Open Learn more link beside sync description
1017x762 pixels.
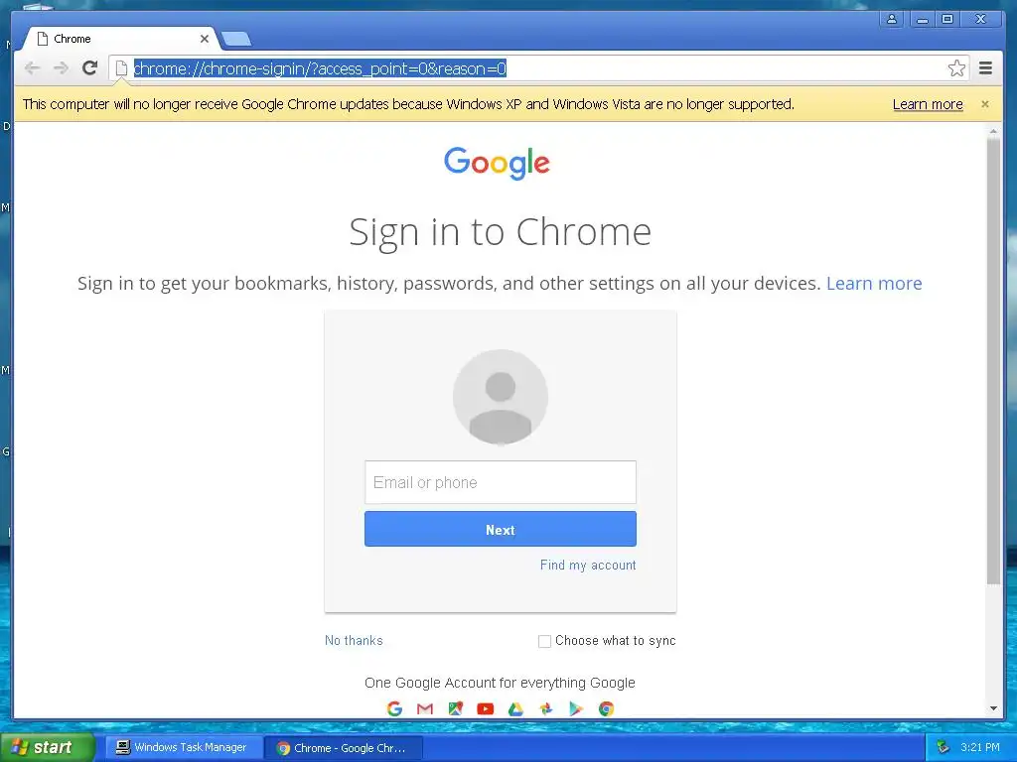click(x=874, y=283)
